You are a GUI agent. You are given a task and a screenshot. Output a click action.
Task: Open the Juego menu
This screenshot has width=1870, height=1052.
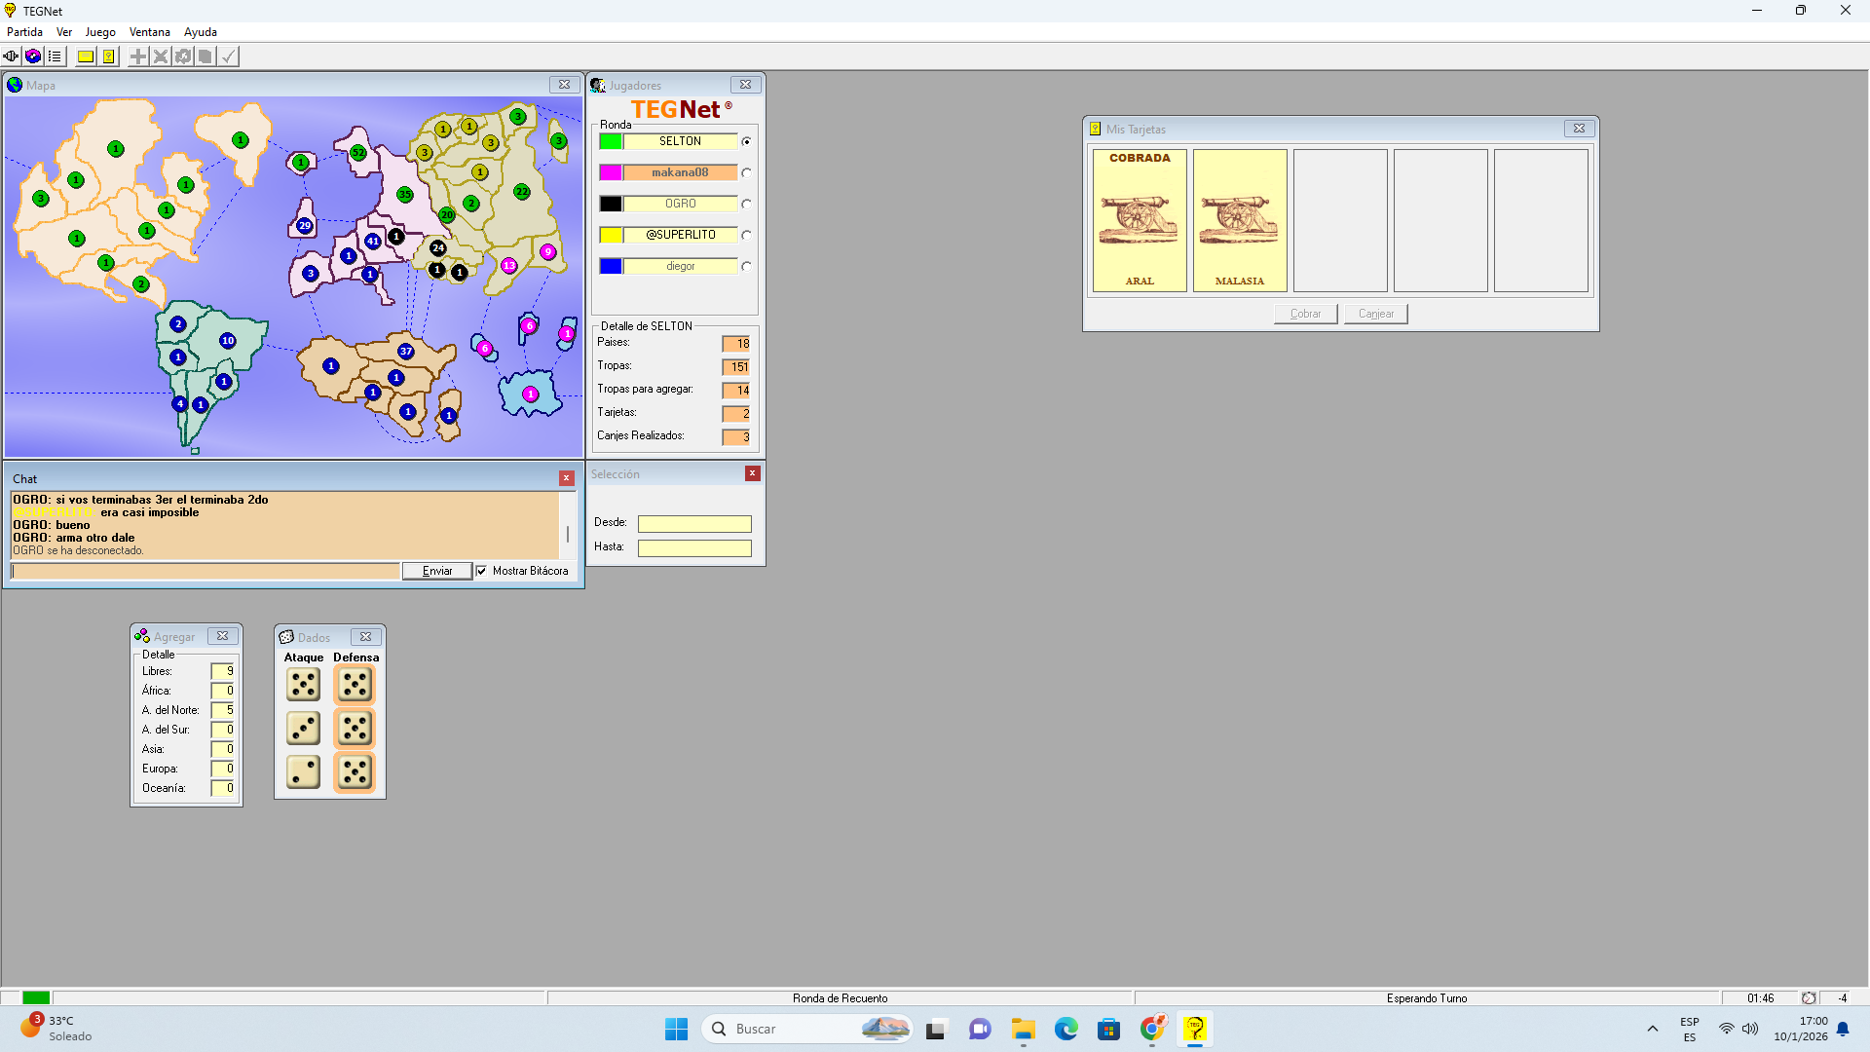click(100, 32)
